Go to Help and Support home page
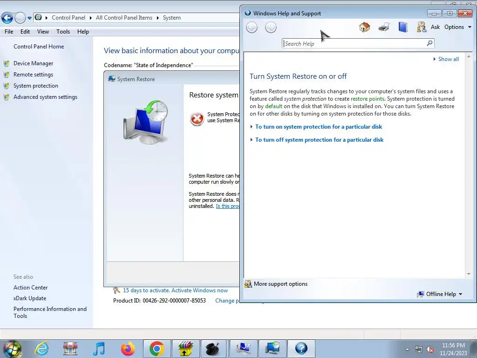Screen dimensions: 477x358 pos(364,27)
